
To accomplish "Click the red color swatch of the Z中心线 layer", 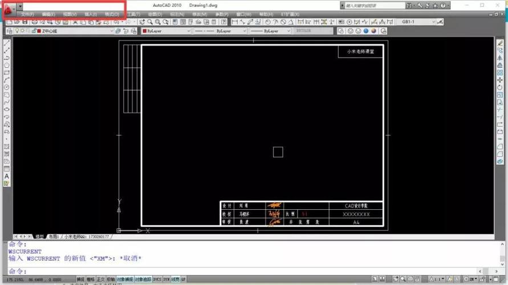I will (x=39, y=31).
